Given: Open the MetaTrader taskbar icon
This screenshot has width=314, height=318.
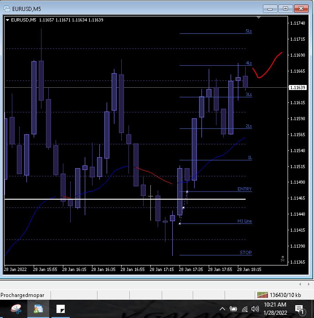Looking at the screenshot, I should pos(38,309).
